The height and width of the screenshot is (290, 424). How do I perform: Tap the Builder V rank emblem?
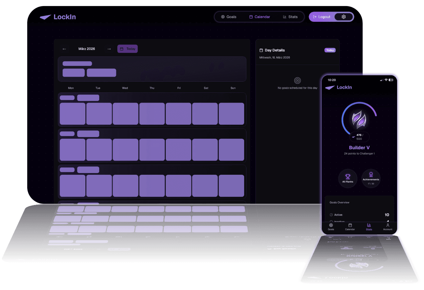point(359,119)
